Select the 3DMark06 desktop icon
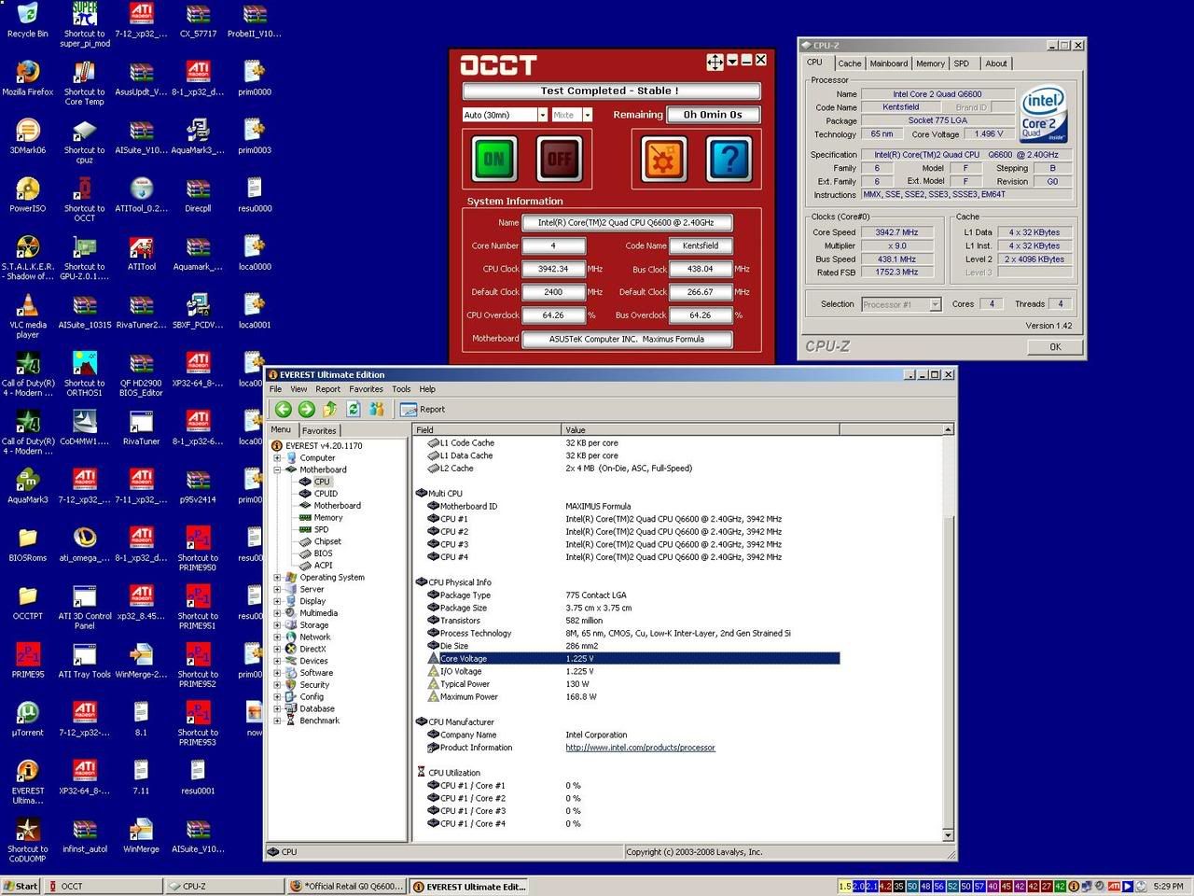 tap(28, 136)
